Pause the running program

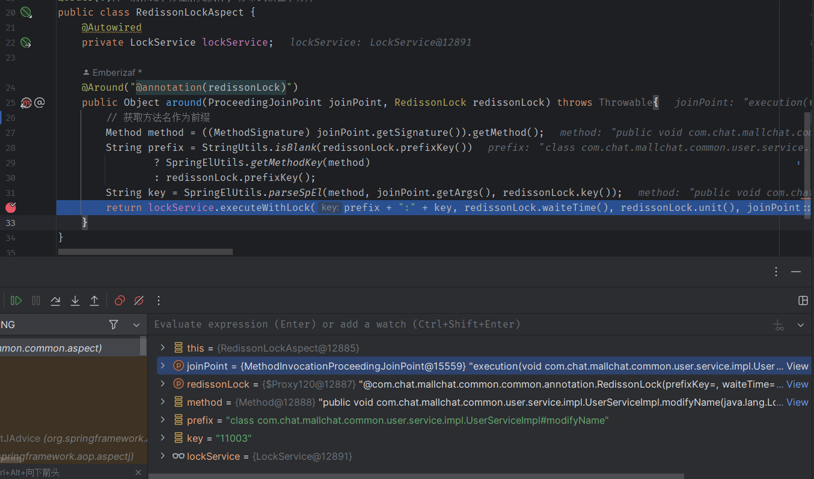click(36, 301)
